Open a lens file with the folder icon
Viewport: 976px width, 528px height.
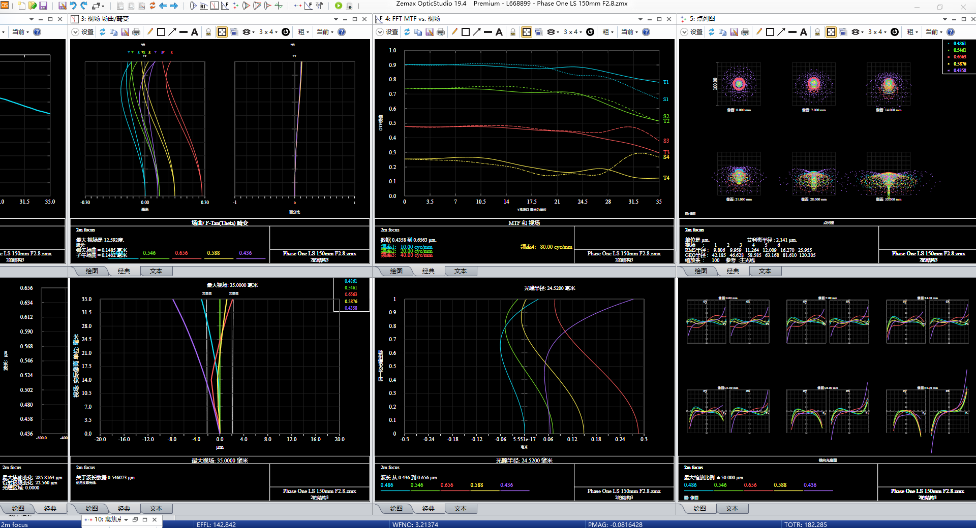pos(33,6)
